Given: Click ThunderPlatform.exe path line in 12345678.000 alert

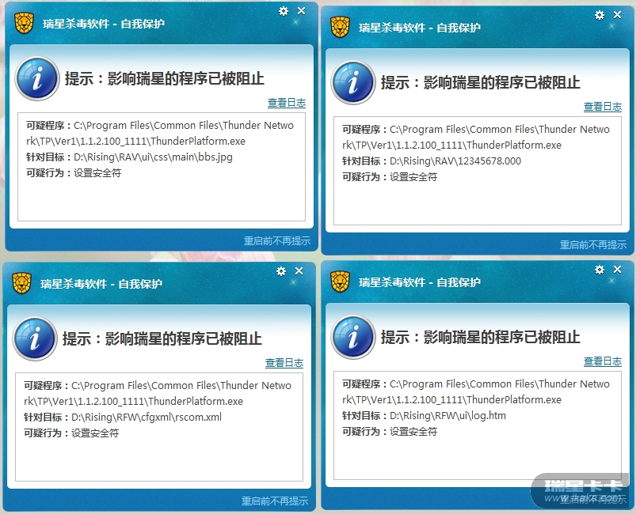Looking at the screenshot, I should pyautogui.click(x=451, y=146).
